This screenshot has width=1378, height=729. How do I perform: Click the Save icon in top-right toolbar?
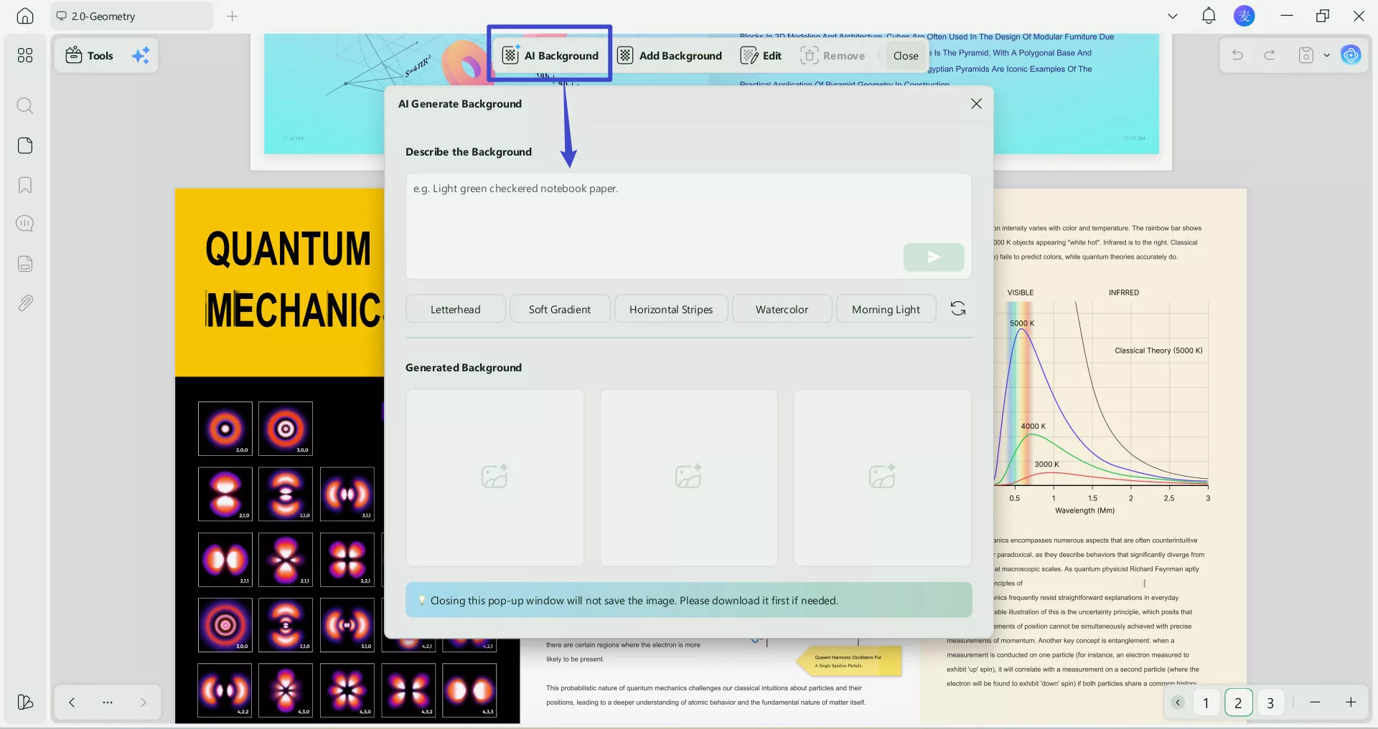(1306, 55)
